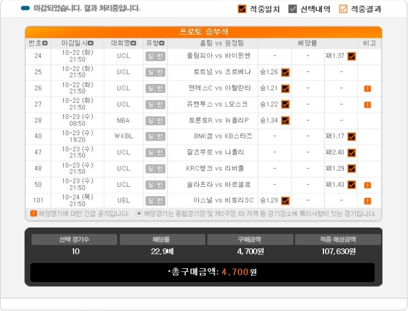Toggle the 승1.34 checkbox for 토론토R vs 뉴올리P
This screenshot has height=311, width=408.
(x=286, y=120)
